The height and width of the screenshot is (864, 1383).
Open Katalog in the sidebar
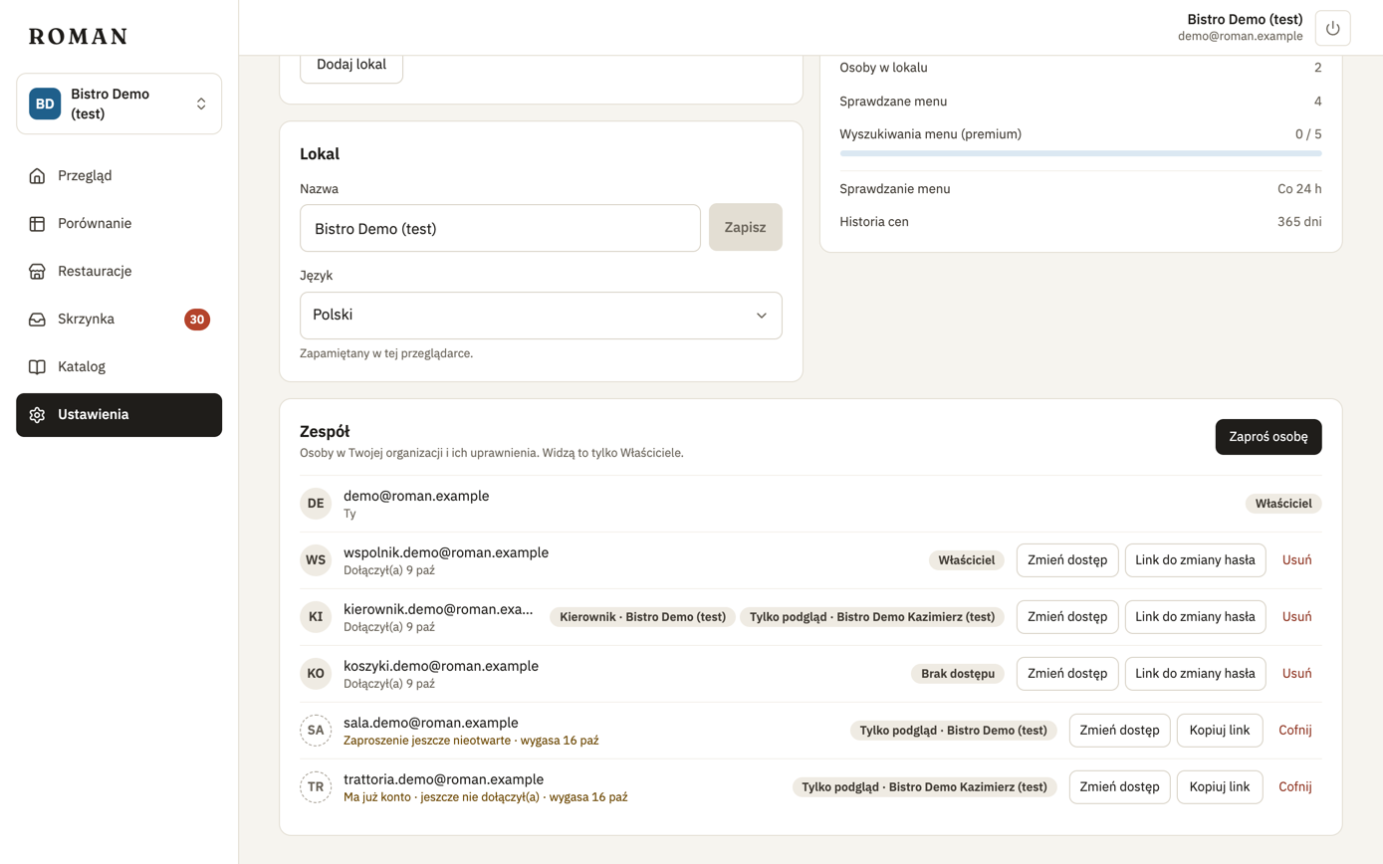119,367
